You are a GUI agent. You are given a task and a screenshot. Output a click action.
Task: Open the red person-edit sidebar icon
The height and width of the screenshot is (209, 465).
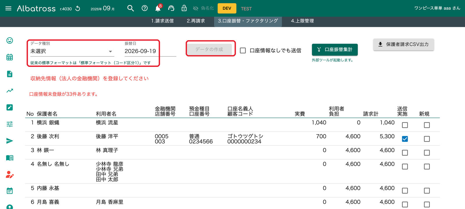tap(10, 175)
